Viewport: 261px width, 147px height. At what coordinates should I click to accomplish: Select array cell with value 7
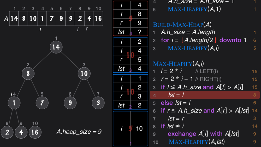click(x=51, y=19)
